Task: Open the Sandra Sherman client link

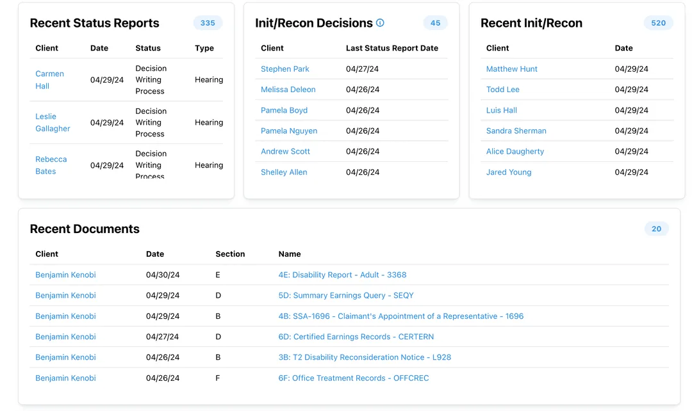Action: click(x=516, y=131)
